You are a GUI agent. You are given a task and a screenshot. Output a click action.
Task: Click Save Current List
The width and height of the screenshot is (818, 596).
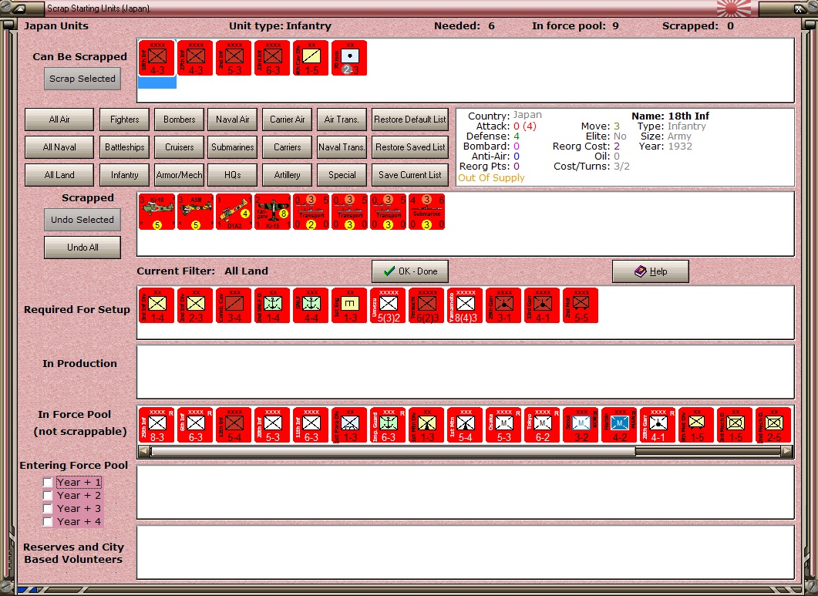(x=410, y=175)
